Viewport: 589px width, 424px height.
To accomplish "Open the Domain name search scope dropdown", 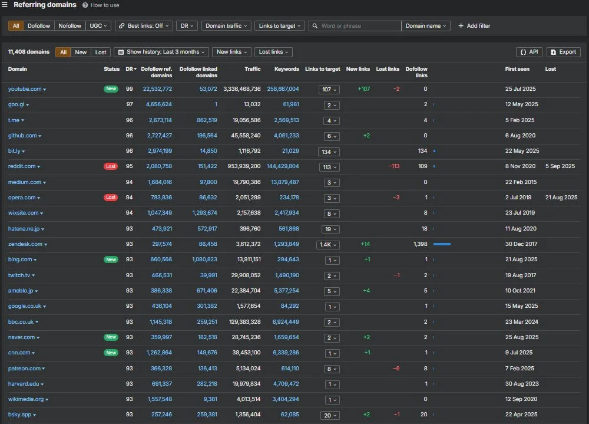I will coord(426,25).
